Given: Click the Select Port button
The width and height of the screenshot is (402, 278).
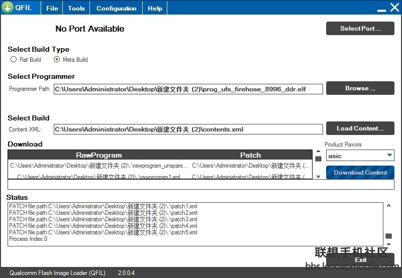Looking at the screenshot, I should [360, 29].
